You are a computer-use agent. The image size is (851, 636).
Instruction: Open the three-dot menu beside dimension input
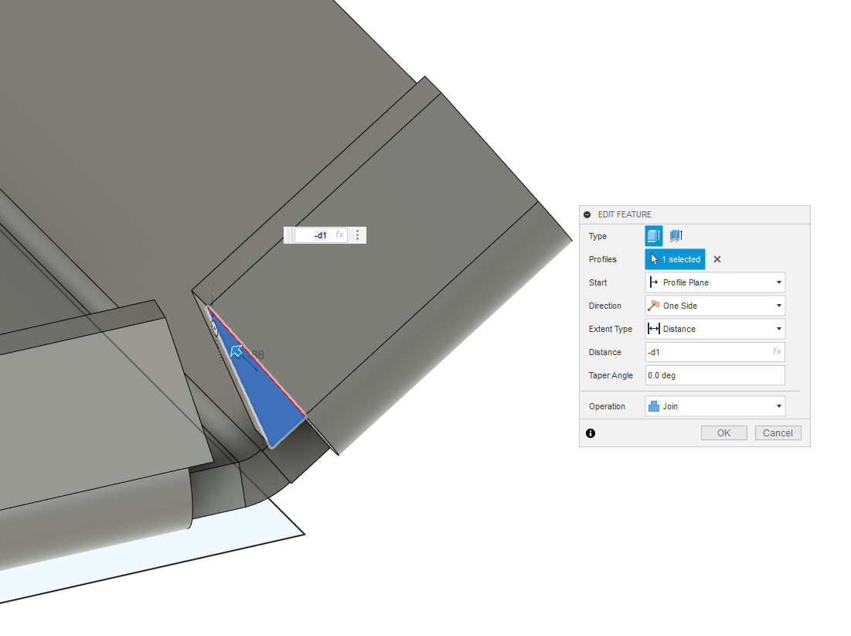point(356,234)
